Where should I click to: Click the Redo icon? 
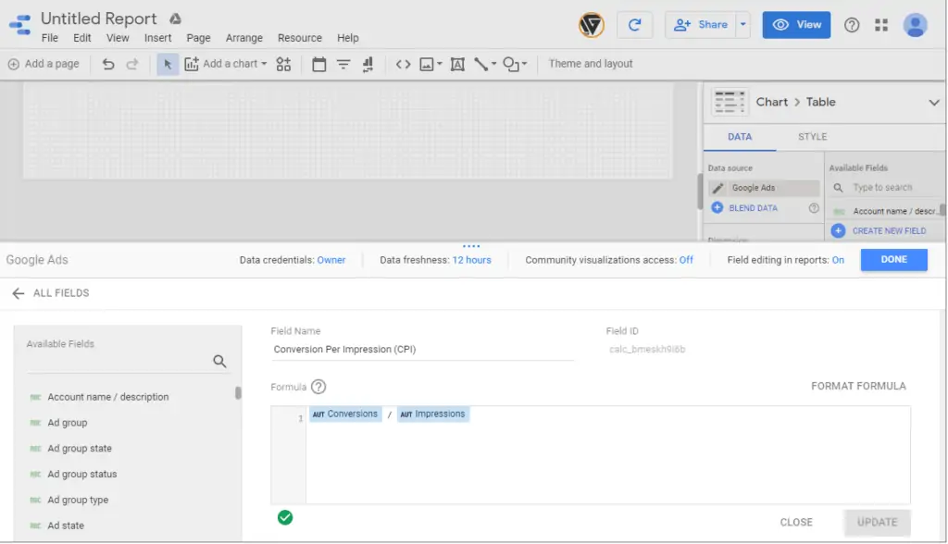[x=132, y=64]
